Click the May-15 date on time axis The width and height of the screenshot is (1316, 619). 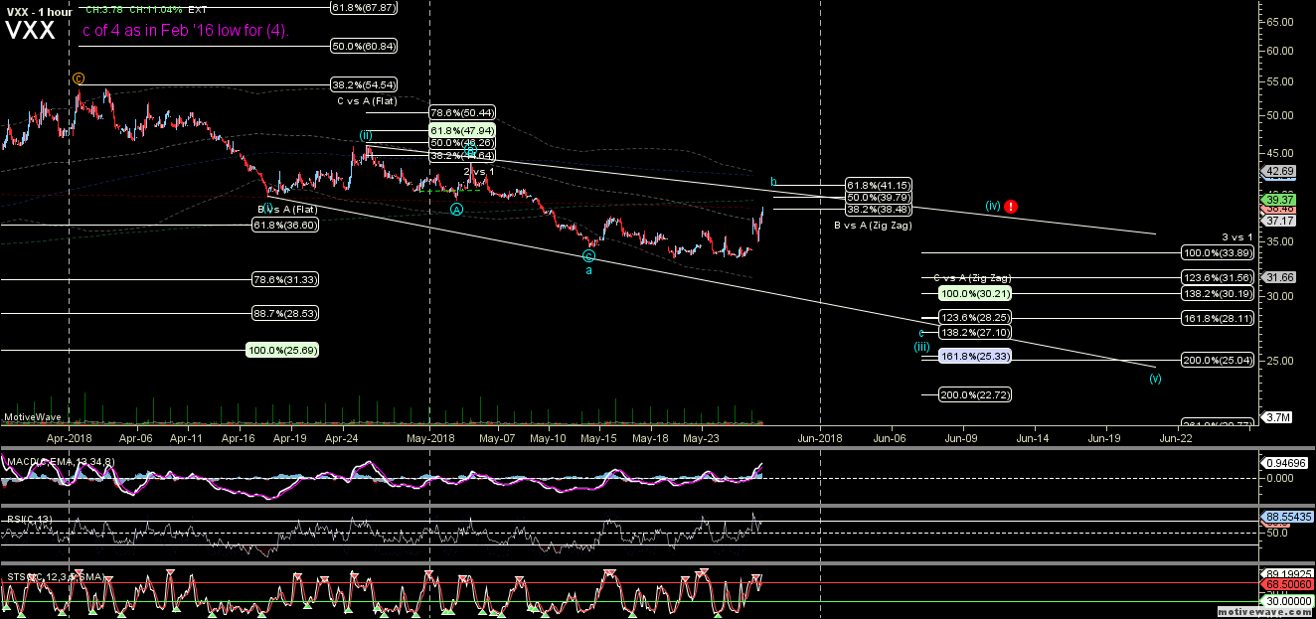[x=598, y=436]
